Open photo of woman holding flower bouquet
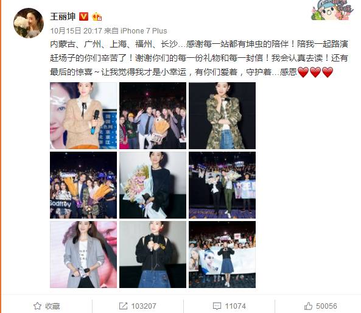Screen dimensions: 361x313 click(x=153, y=185)
